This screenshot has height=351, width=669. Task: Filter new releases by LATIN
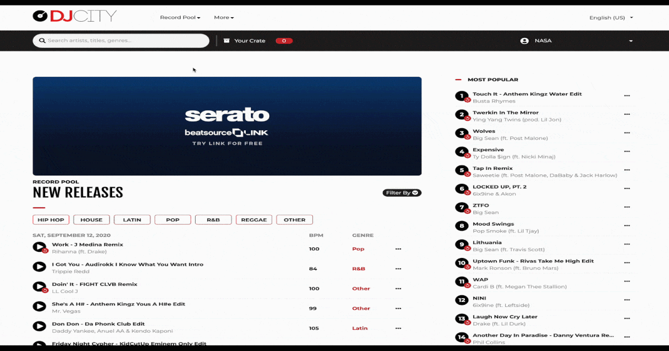point(132,220)
